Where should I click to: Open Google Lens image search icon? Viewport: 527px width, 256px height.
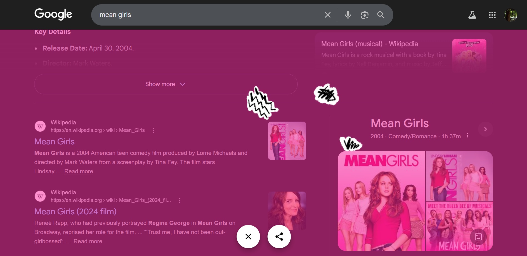point(364,15)
